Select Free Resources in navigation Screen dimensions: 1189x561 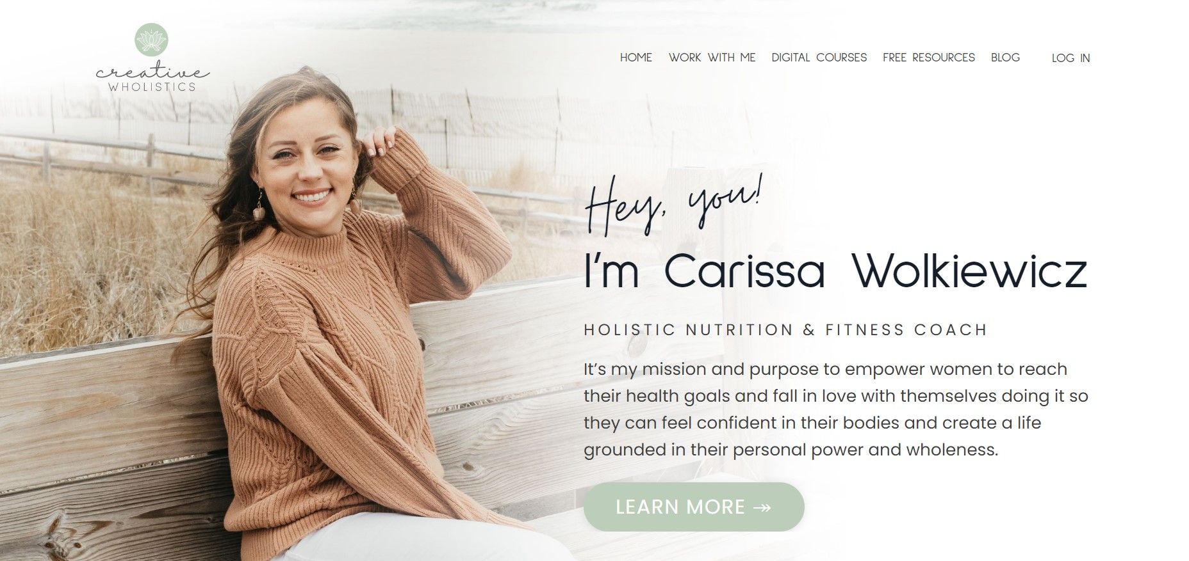pyautogui.click(x=929, y=58)
